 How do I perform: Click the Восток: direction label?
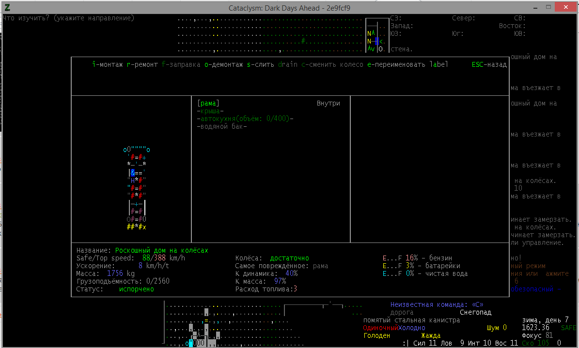click(512, 26)
